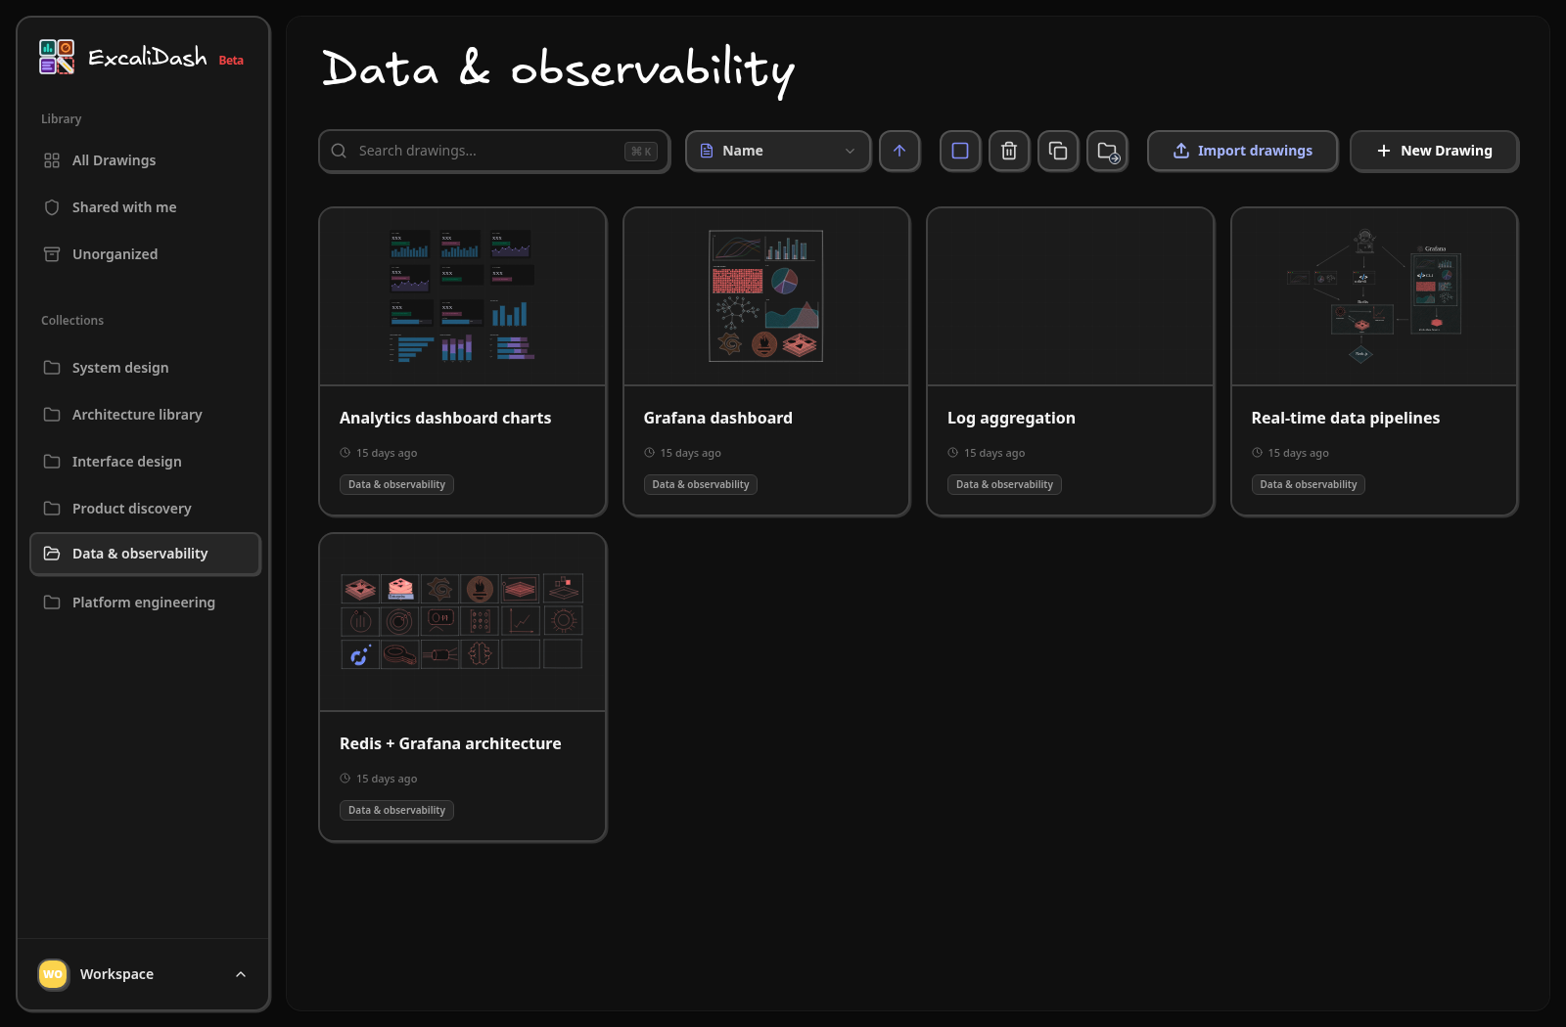Viewport: 1566px width, 1027px height.
Task: Open the Grafana dashboard thumbnail
Action: (x=766, y=296)
